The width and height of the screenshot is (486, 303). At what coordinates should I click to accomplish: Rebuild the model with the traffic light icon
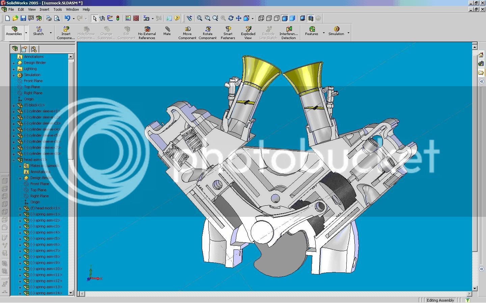coord(118,18)
